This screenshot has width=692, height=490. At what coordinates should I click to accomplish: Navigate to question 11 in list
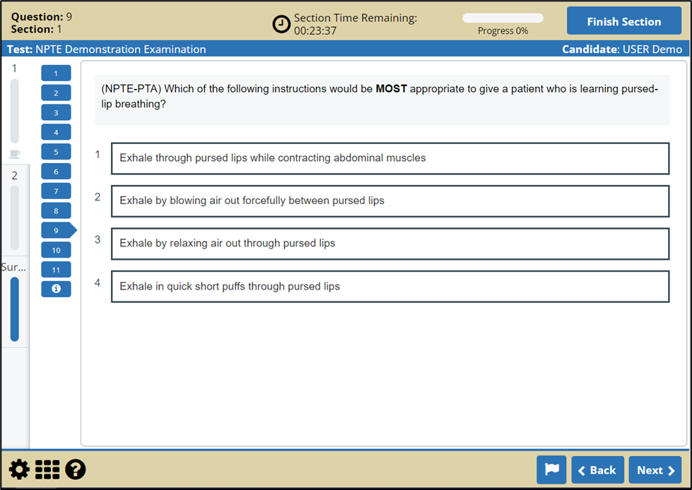[56, 270]
